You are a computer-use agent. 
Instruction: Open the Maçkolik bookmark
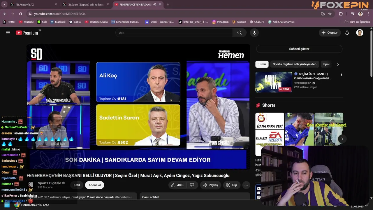(x=58, y=22)
